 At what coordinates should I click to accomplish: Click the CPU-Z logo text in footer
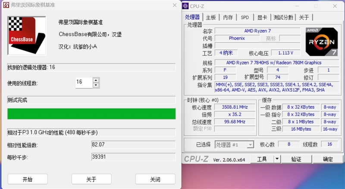[197, 159]
